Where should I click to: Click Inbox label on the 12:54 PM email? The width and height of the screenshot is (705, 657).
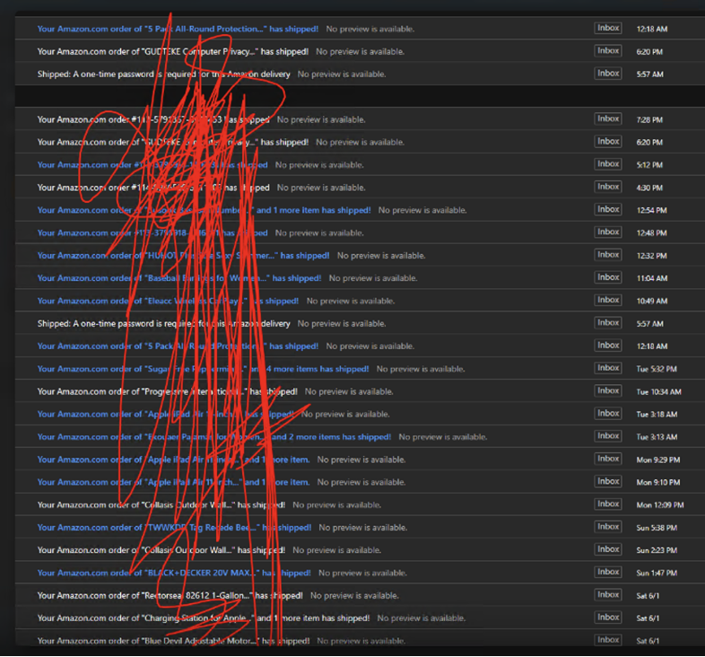tap(608, 209)
